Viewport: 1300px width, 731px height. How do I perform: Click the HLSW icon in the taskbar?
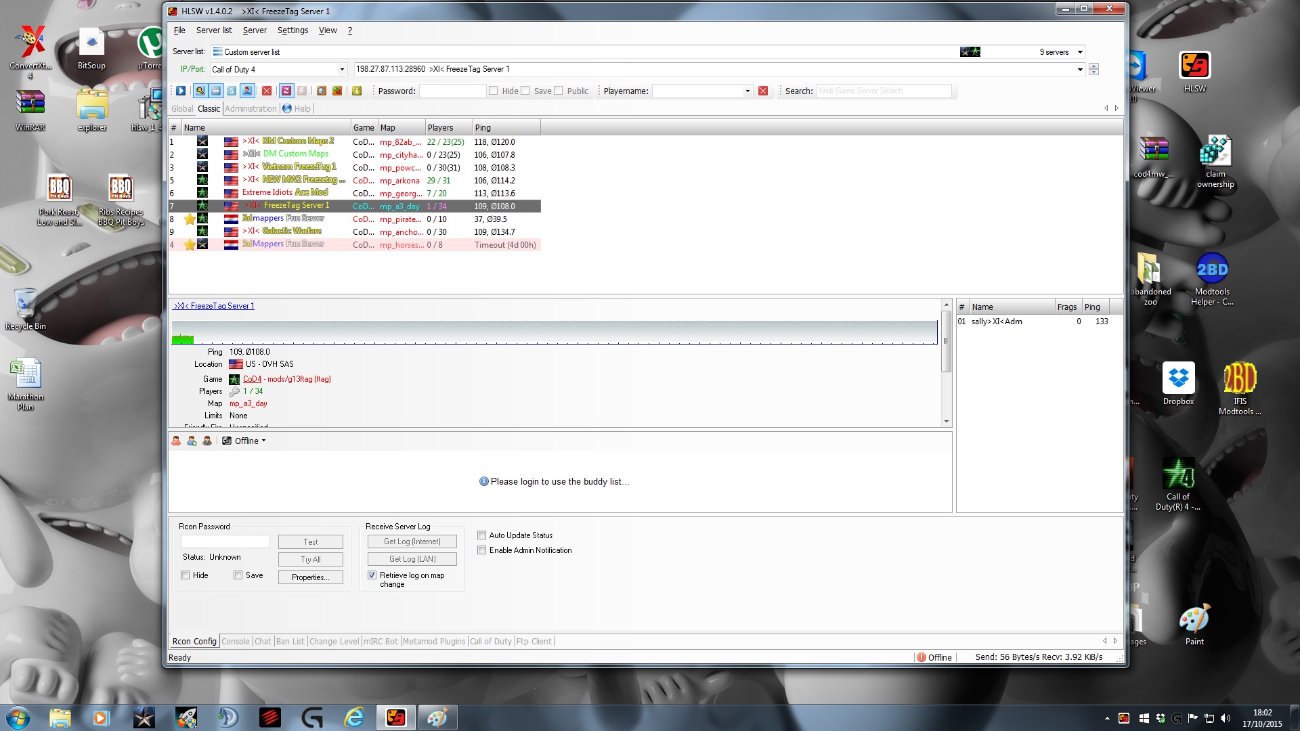[395, 717]
